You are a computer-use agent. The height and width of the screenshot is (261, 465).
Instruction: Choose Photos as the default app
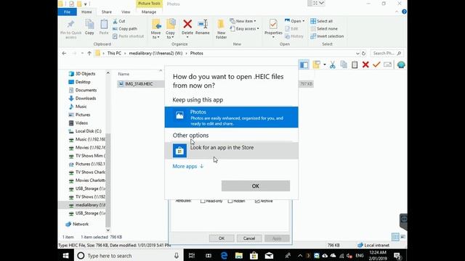(x=231, y=117)
